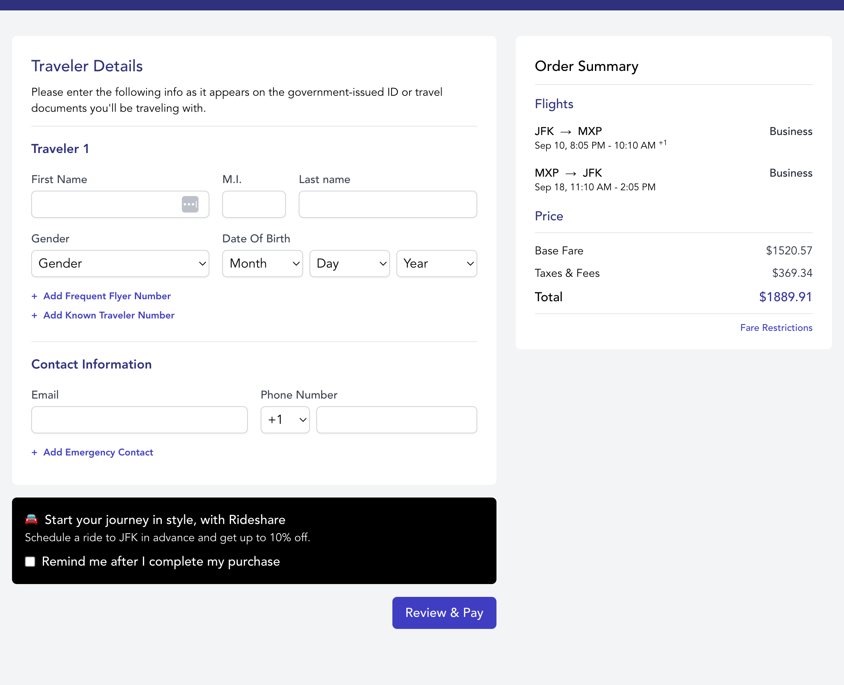Click the Year dropdown for birth date
The height and width of the screenshot is (685, 844).
(x=436, y=263)
